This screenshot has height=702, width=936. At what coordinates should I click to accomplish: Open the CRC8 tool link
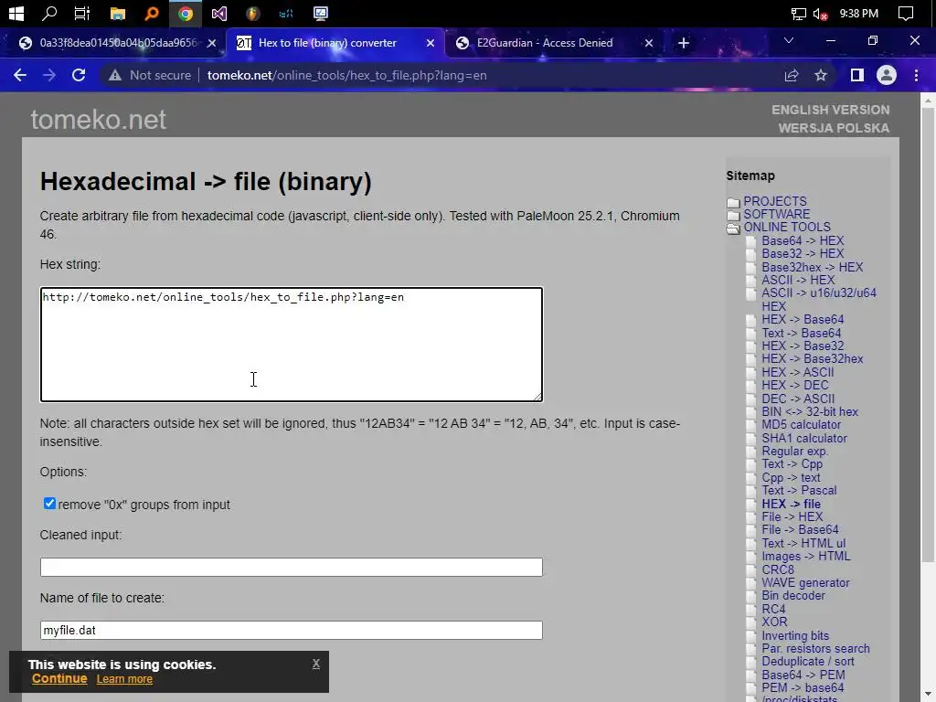pyautogui.click(x=778, y=569)
